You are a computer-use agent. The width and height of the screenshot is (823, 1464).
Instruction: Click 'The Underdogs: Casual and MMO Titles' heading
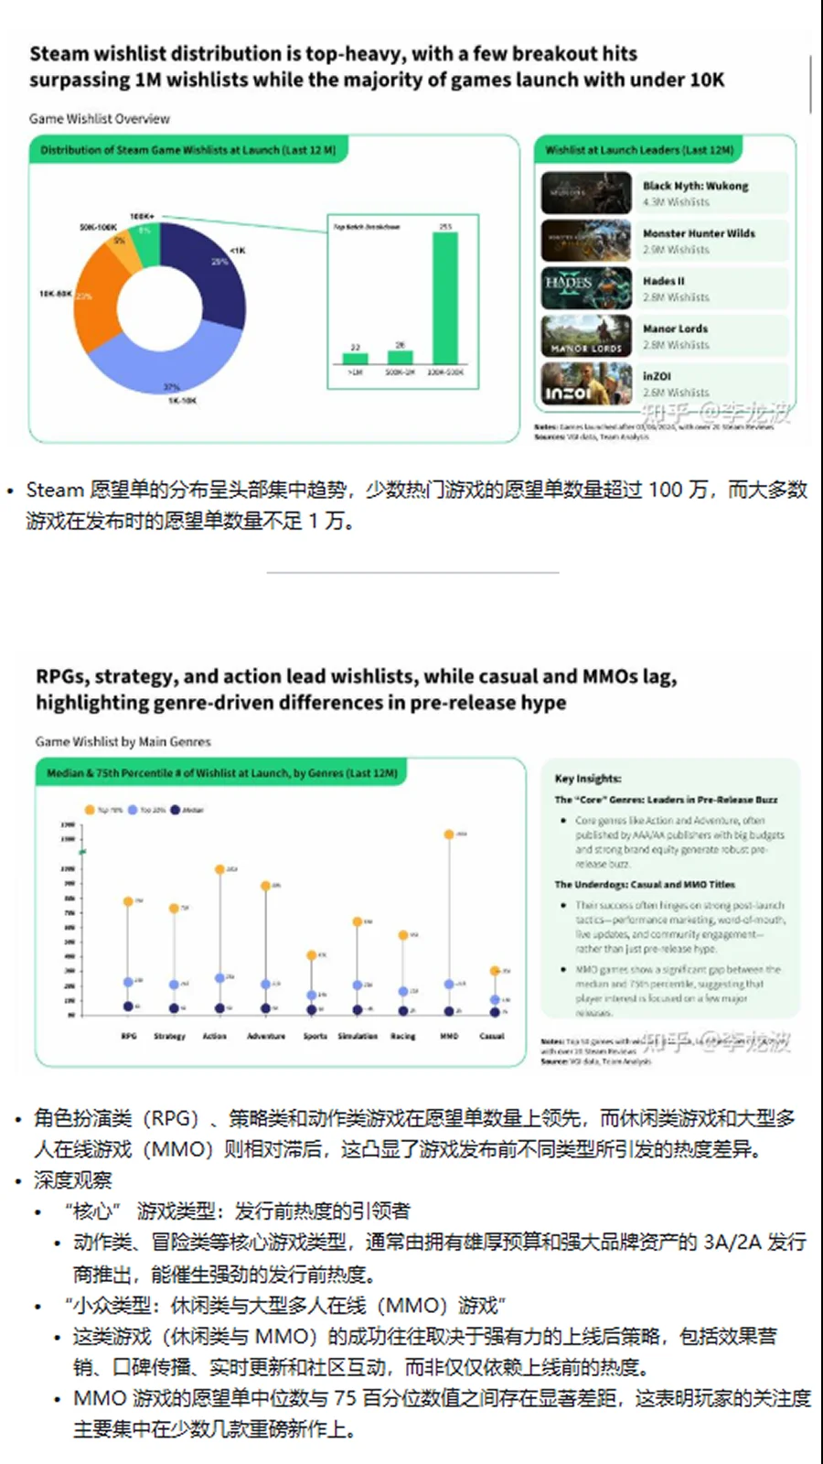pos(645,885)
